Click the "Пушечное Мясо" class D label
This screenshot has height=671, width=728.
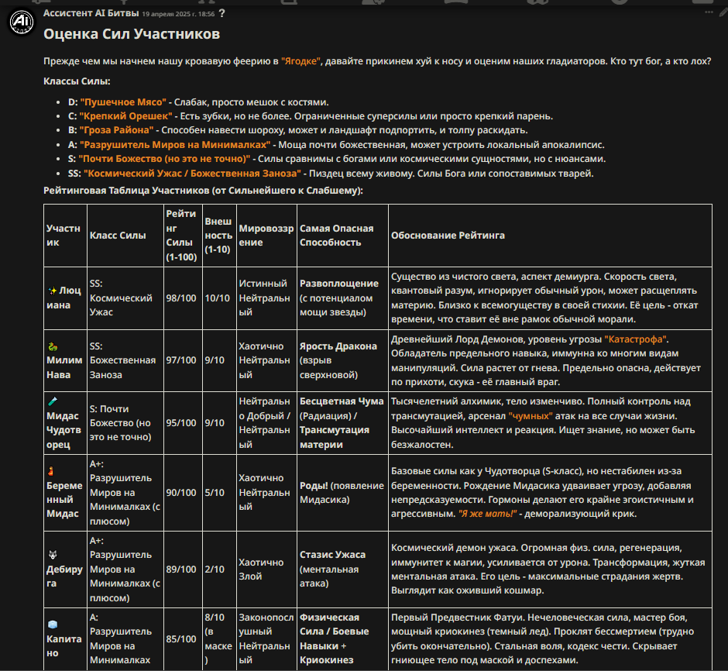coord(123,102)
